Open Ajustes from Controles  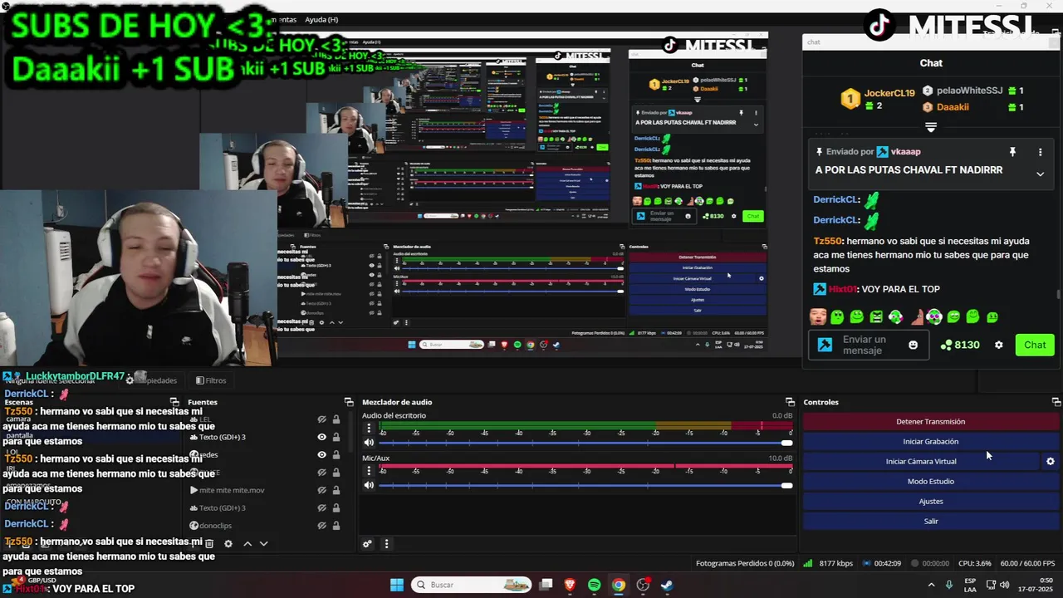click(930, 501)
